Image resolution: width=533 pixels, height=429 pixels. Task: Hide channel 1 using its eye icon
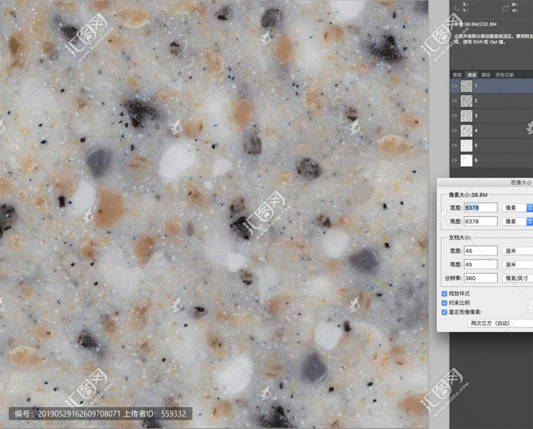click(454, 86)
